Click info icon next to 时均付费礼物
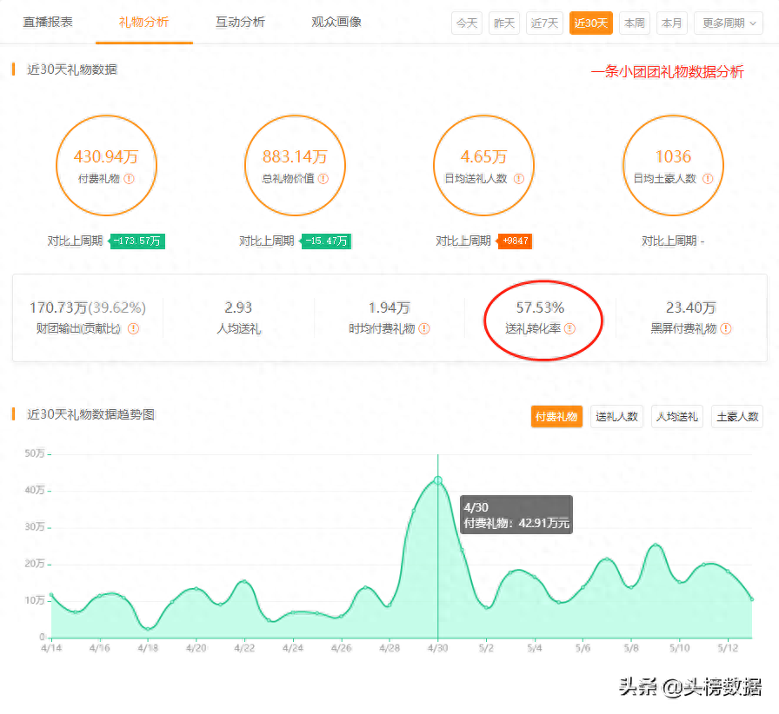The image size is (779, 714). click(423, 329)
